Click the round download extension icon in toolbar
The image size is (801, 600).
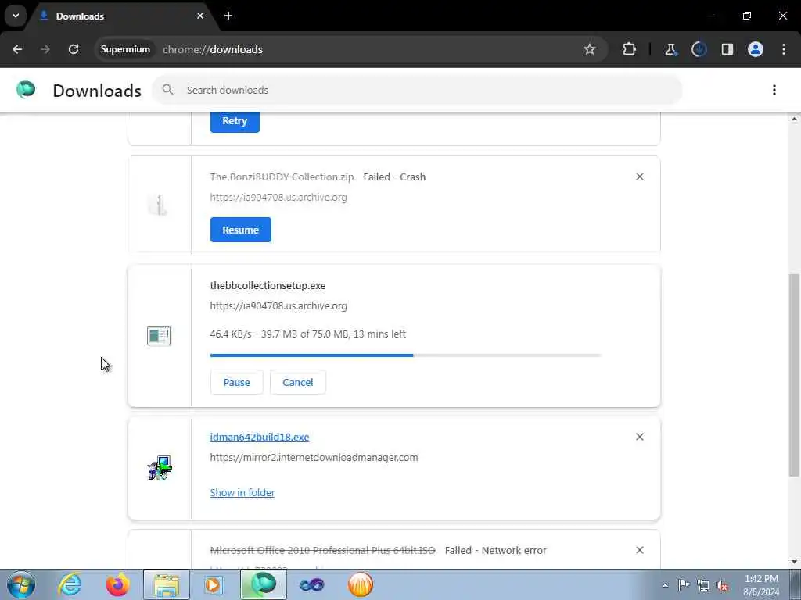click(x=699, y=49)
